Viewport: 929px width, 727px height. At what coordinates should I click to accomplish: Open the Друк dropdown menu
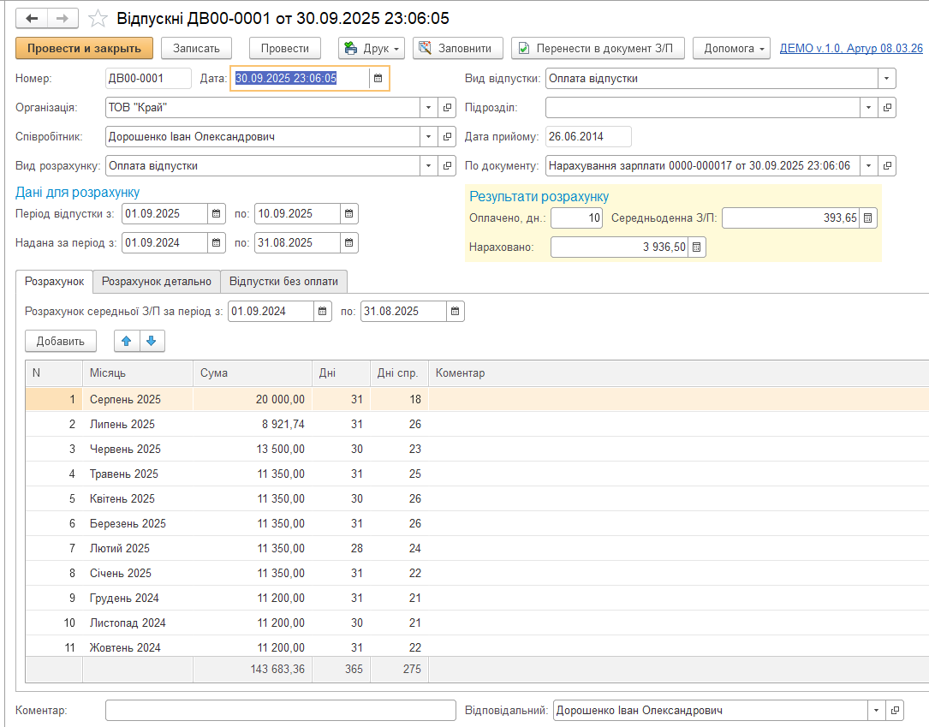[x=372, y=49]
